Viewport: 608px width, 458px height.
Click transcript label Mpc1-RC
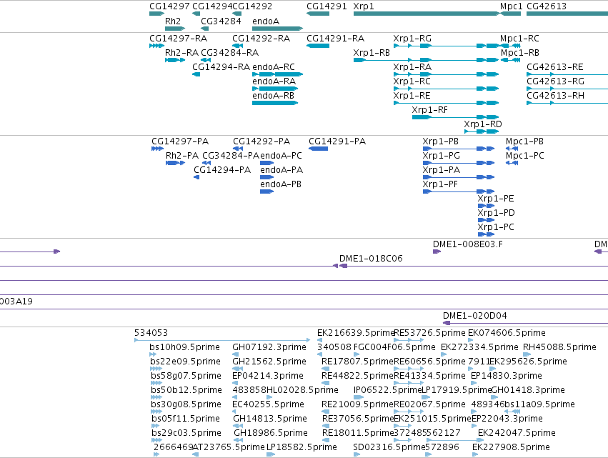(519, 39)
